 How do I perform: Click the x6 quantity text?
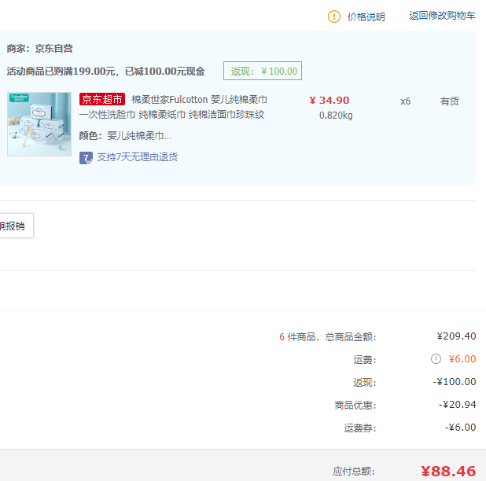point(405,101)
